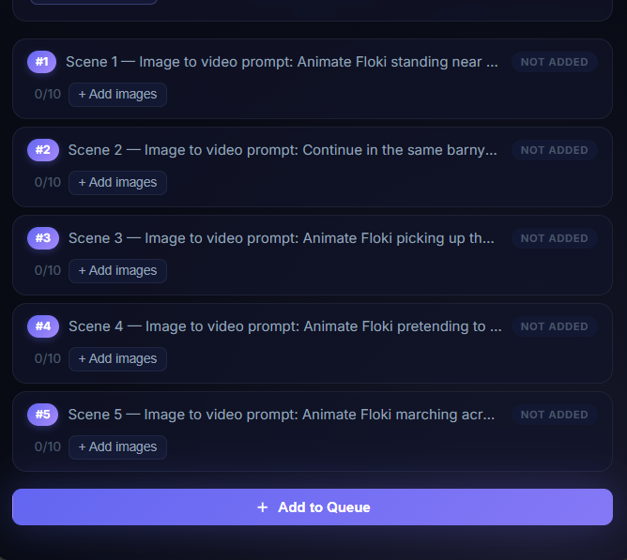The width and height of the screenshot is (627, 560).
Task: Select Scene 5 Floki marching prompt text
Action: click(283, 415)
